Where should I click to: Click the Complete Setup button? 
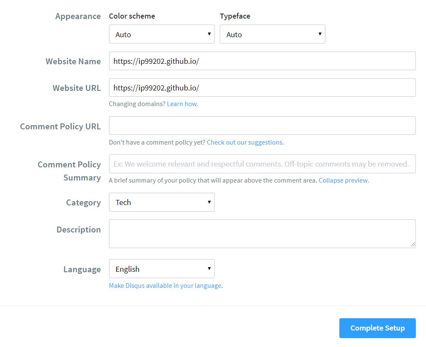pyautogui.click(x=377, y=328)
